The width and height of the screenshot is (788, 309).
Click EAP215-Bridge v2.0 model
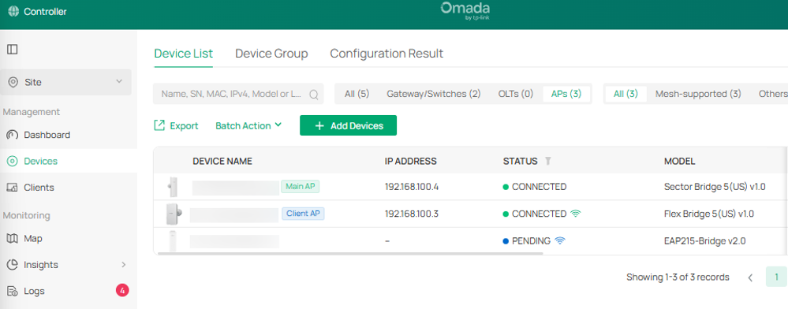(704, 241)
